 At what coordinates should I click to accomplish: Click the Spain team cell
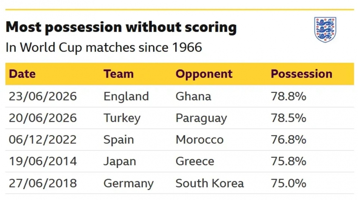coord(119,140)
